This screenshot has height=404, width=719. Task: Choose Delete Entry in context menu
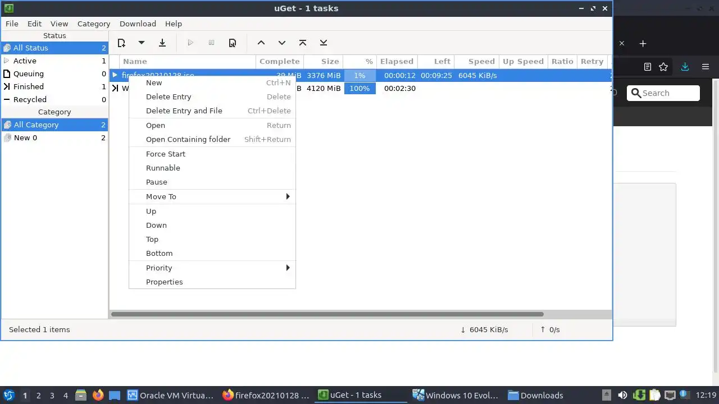[x=212, y=97]
